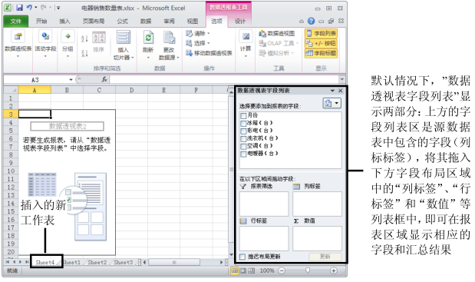
Task: Close the 数据透视表字段列表 pane
Action: click(340, 91)
